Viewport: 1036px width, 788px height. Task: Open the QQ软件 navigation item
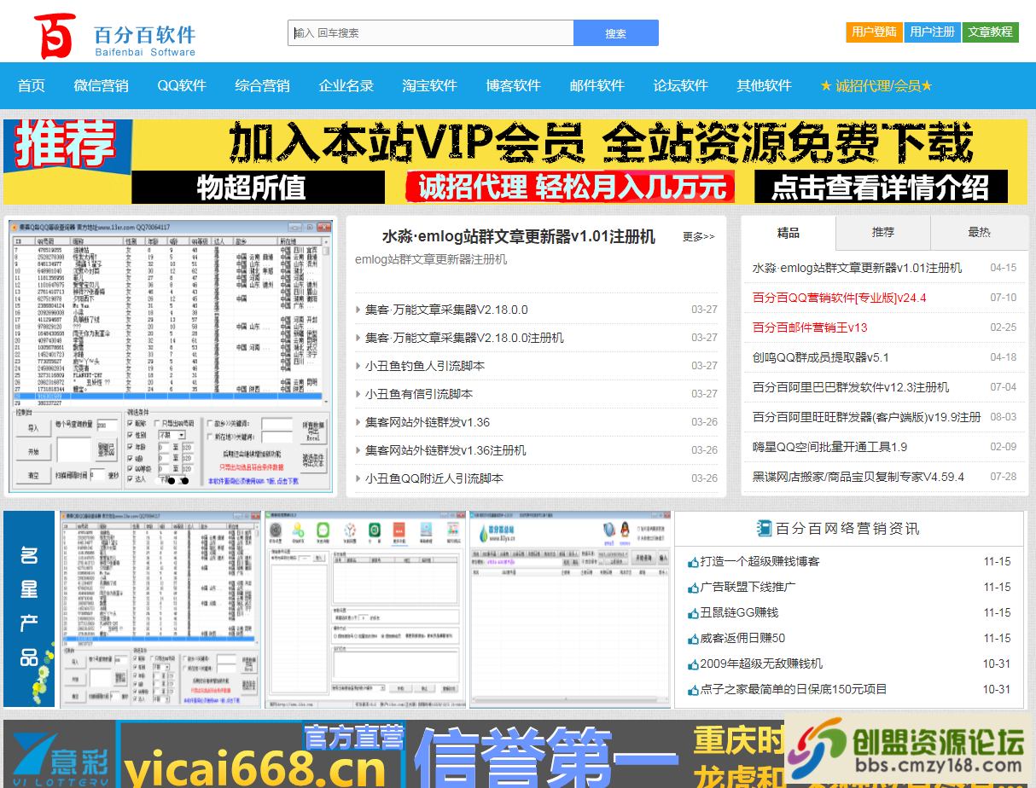click(182, 85)
